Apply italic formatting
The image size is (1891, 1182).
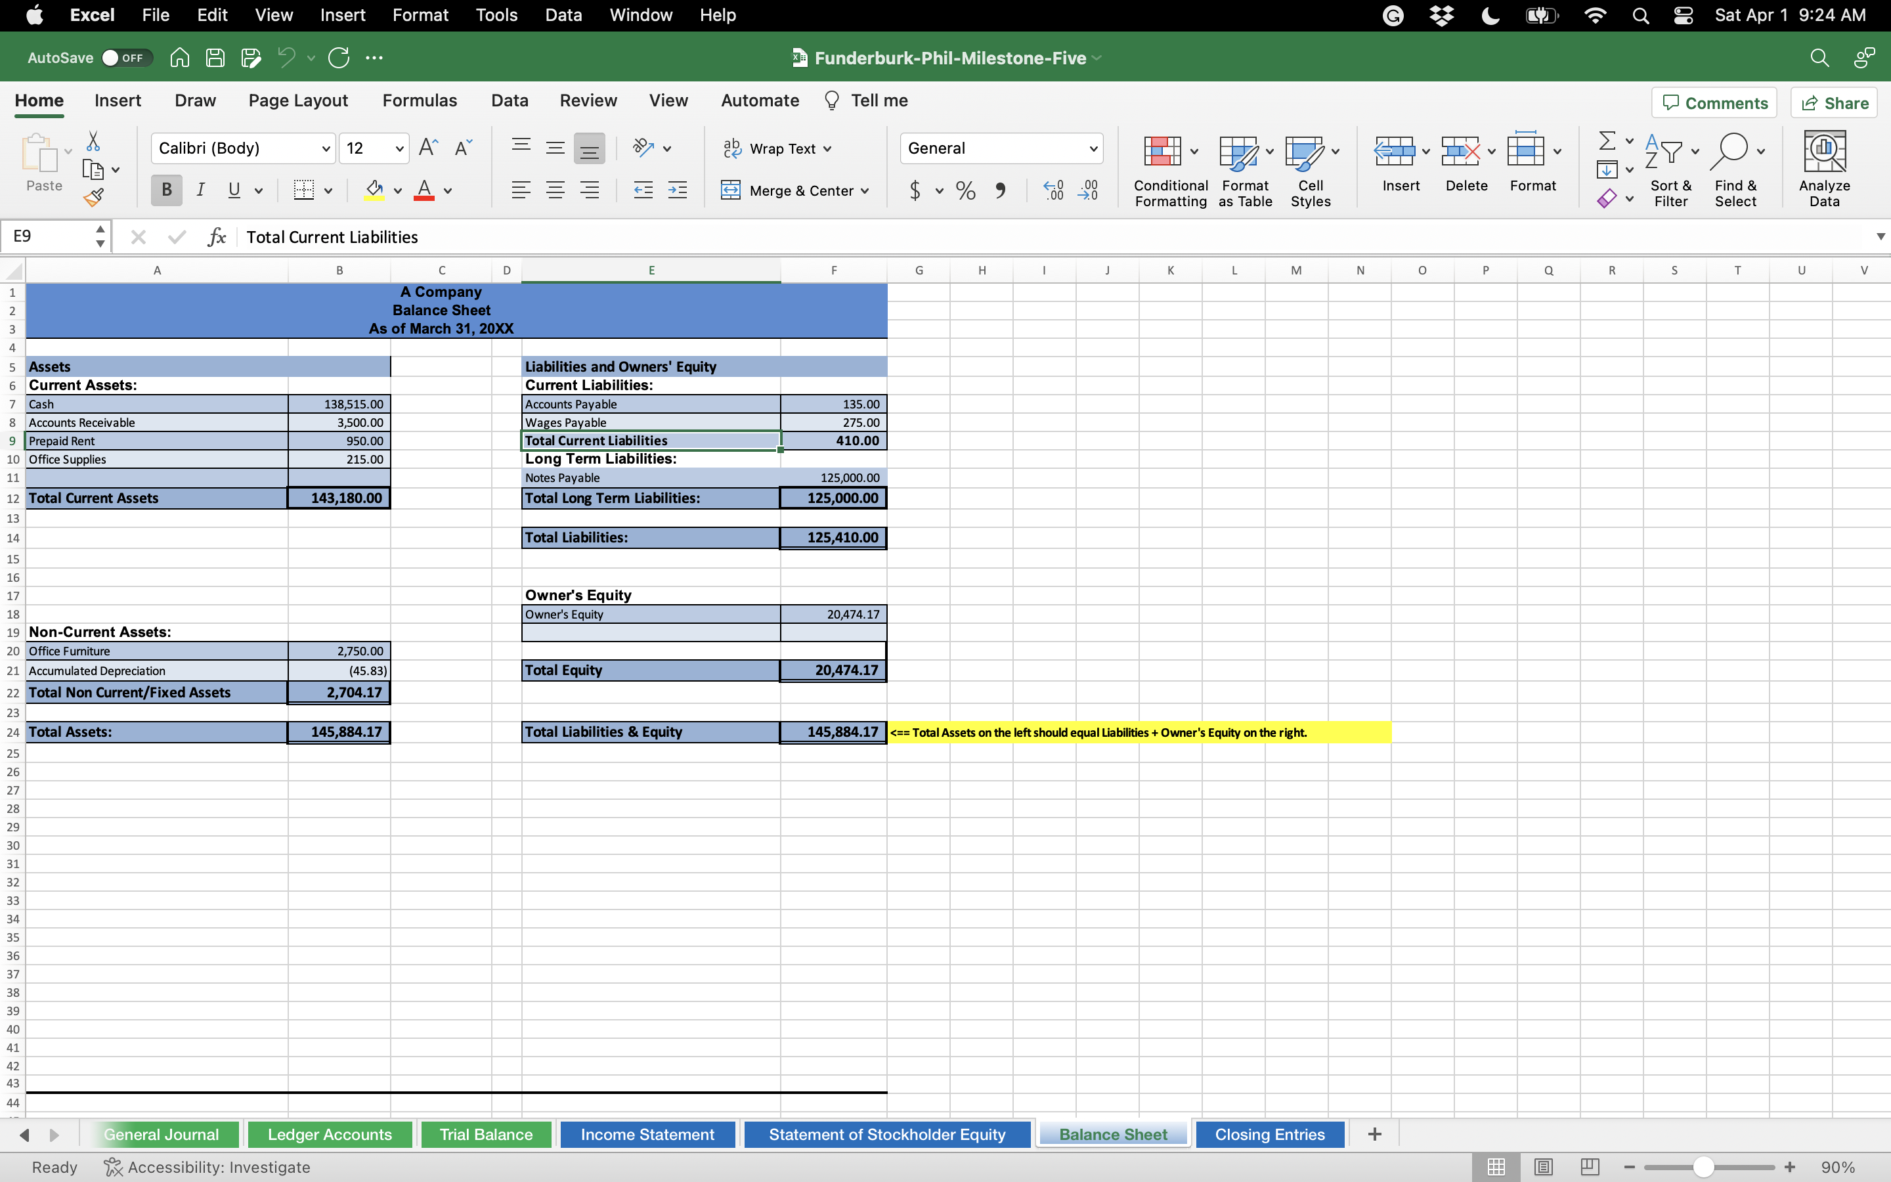200,190
